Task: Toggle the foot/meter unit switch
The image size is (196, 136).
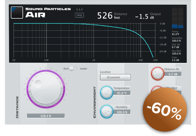Action: [73, 69]
